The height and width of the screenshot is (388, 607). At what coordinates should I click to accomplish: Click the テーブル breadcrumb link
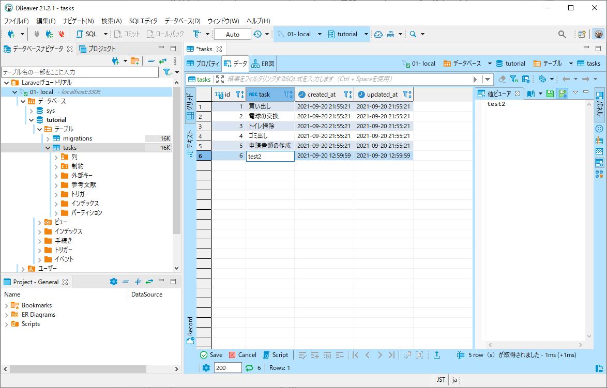[x=548, y=64]
